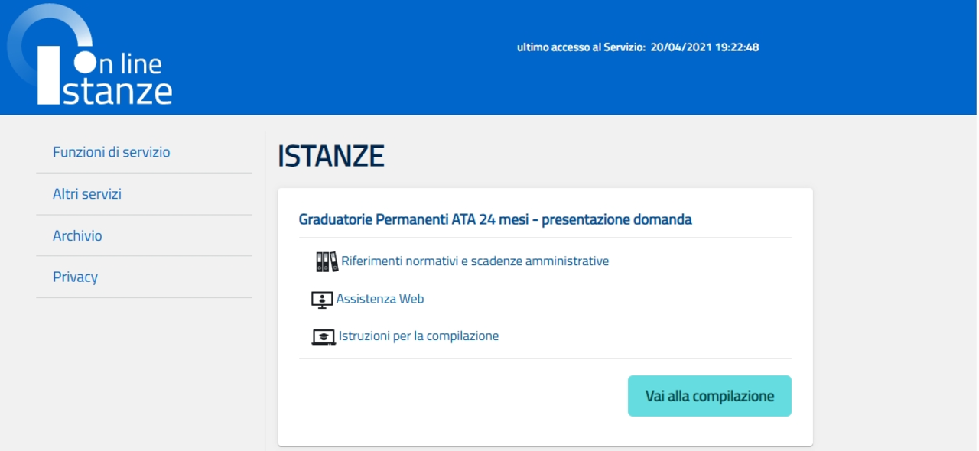Click the ultimo accesso al Servizio timestamp
This screenshot has height=451, width=979.
[x=638, y=47]
